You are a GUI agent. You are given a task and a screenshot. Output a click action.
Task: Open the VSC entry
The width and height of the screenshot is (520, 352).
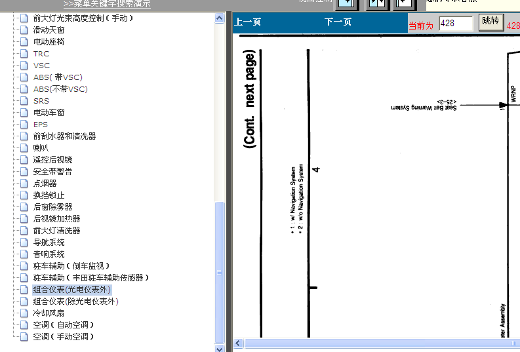tap(41, 66)
